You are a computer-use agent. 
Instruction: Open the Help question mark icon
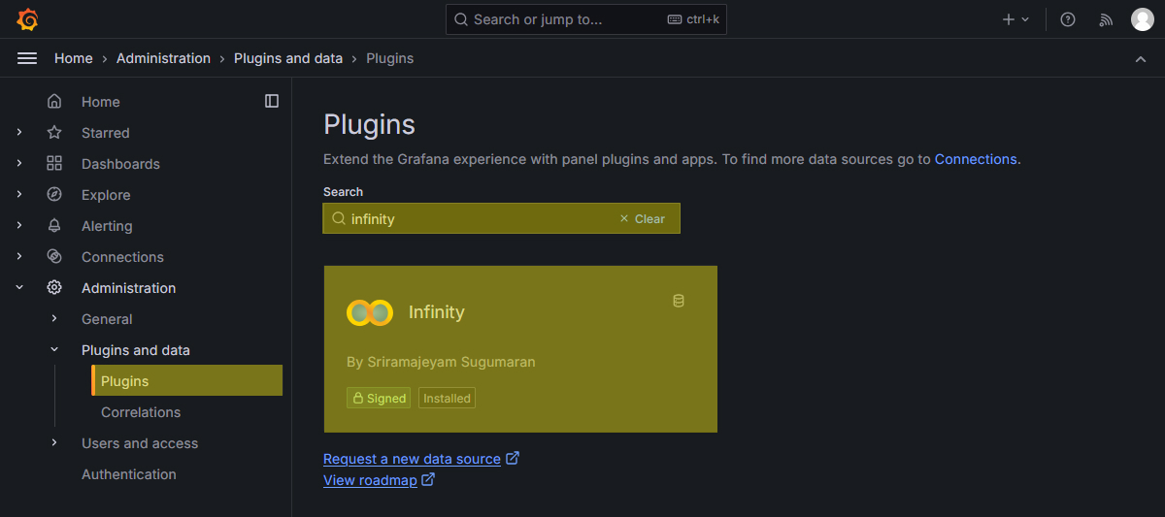tap(1068, 19)
